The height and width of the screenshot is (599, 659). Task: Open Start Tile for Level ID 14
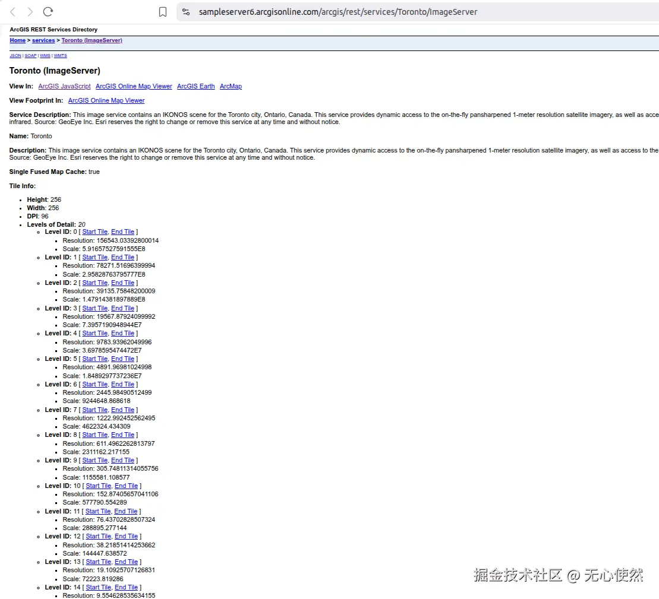(99, 587)
